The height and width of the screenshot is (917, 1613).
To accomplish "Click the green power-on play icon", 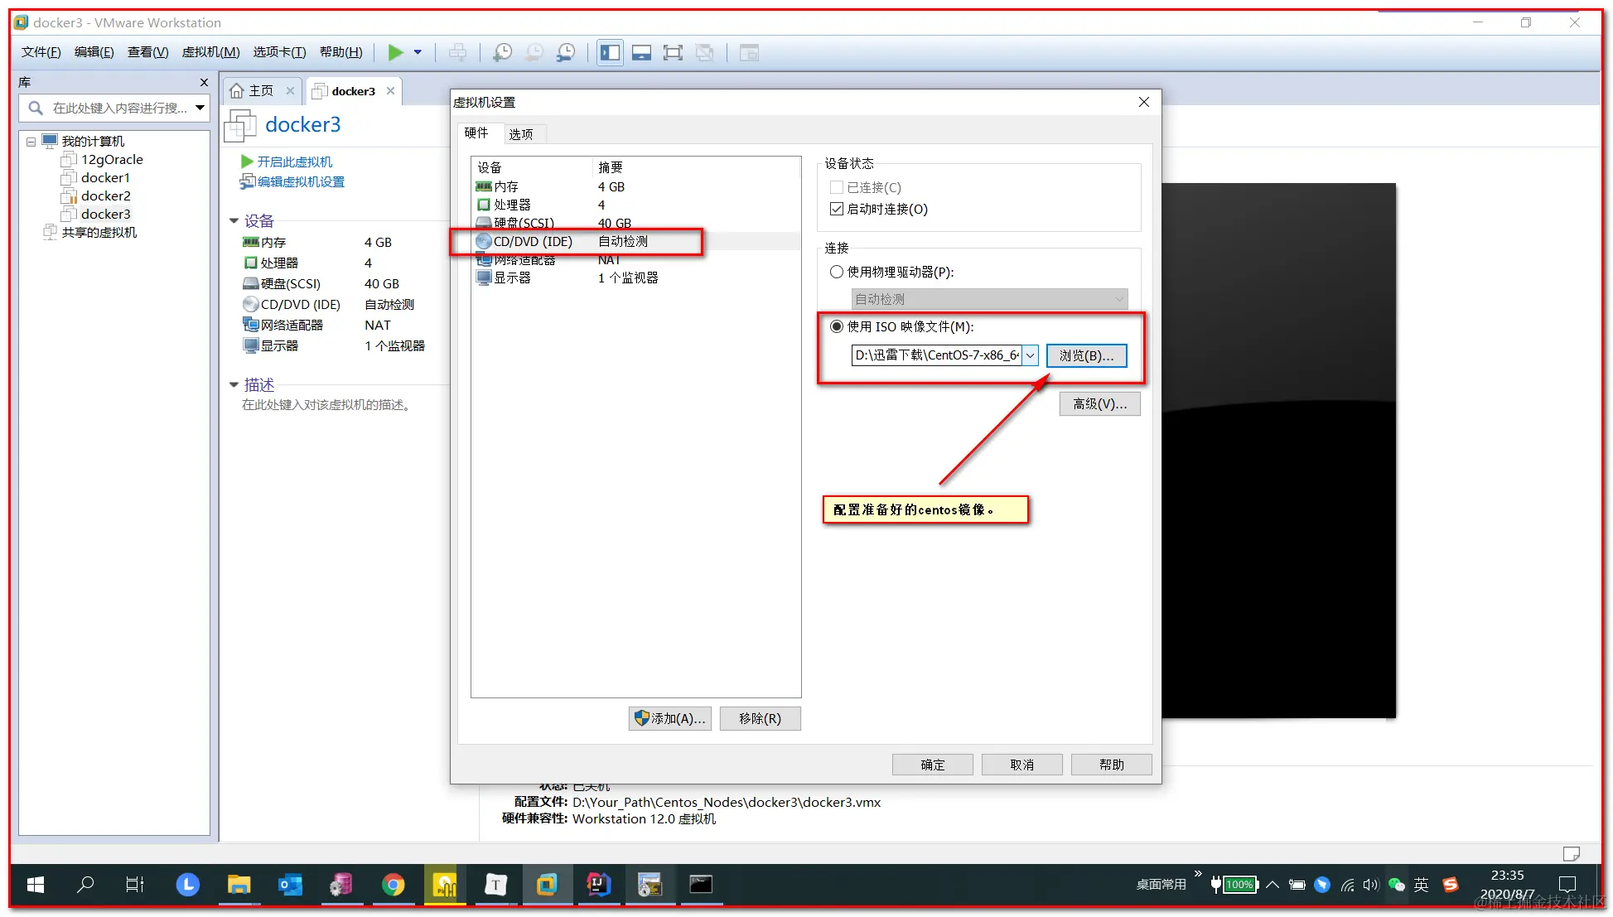I will 395,52.
